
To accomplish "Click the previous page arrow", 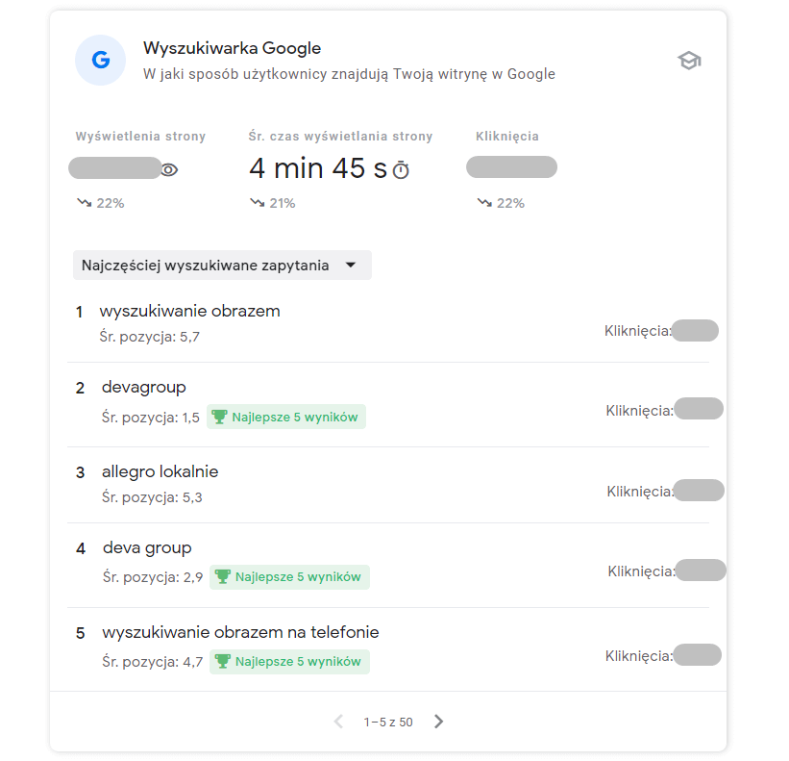I will point(338,722).
